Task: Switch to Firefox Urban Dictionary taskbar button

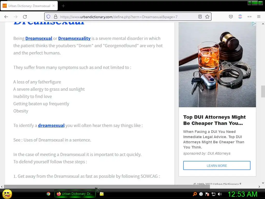Action: (75, 194)
